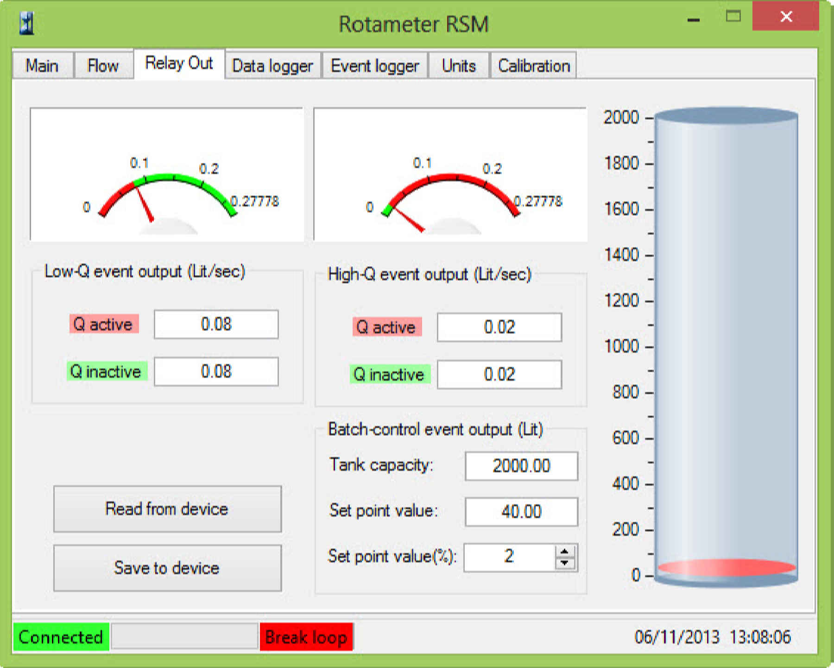Click the Read from device button
The width and height of the screenshot is (834, 668).
(167, 509)
